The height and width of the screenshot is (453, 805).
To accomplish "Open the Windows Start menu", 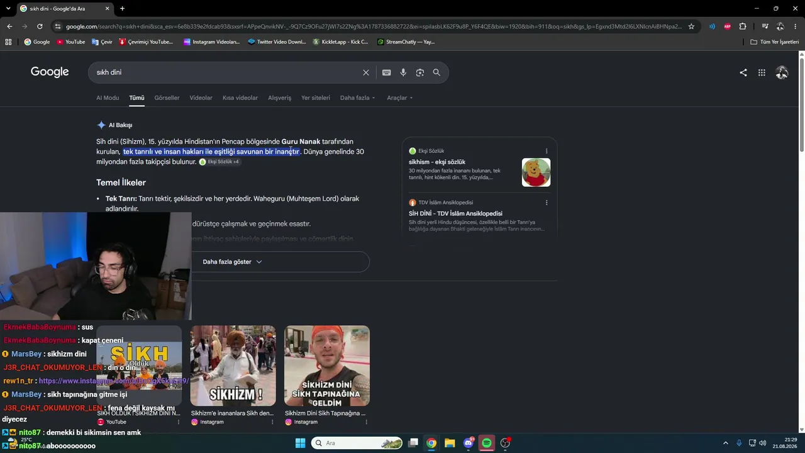I will [300, 443].
